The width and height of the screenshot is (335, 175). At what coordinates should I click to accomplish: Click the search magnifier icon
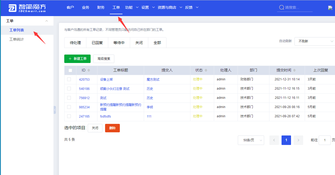281,7
